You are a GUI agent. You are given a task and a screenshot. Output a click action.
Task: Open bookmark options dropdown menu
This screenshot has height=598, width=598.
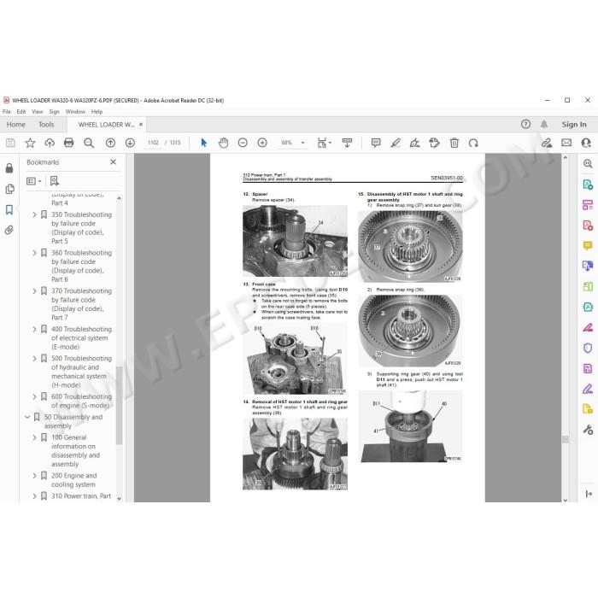[33, 181]
